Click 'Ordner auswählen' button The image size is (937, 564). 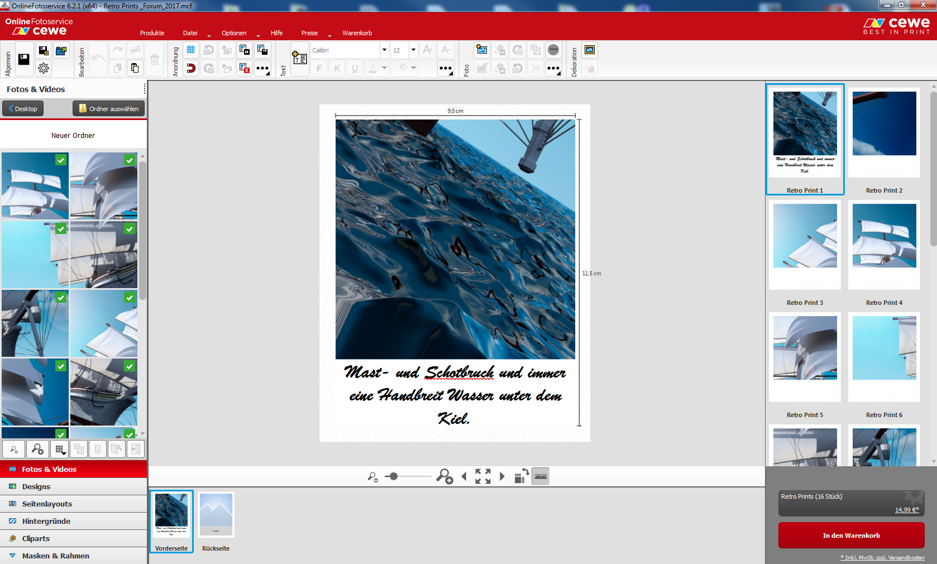pyautogui.click(x=109, y=109)
